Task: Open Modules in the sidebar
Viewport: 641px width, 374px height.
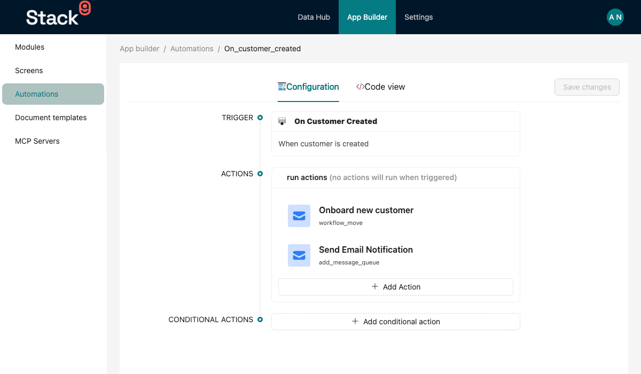Action: click(53, 47)
